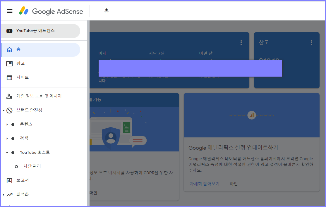Screen dimensions: 326x207
Task: Click the 자세히 알아보기 link
Action: coord(204,184)
